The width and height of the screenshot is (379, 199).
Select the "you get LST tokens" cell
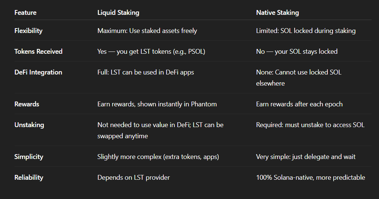pos(151,52)
